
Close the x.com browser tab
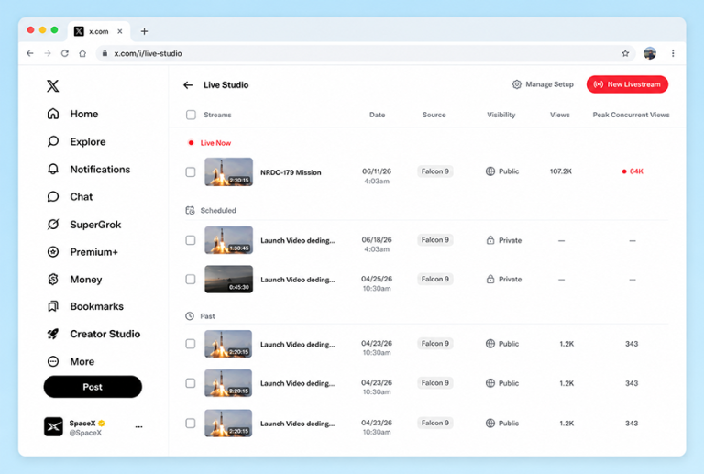(x=120, y=31)
